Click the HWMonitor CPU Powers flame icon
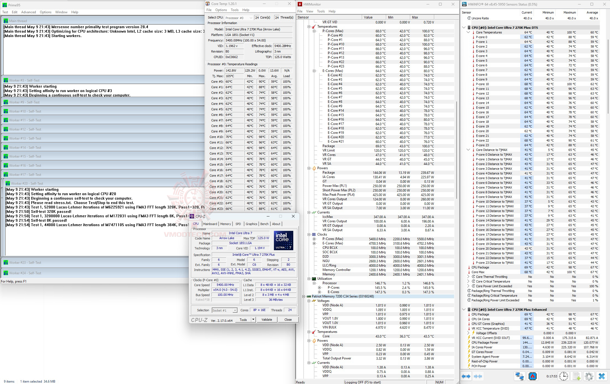This screenshot has height=384, width=610. click(x=314, y=168)
